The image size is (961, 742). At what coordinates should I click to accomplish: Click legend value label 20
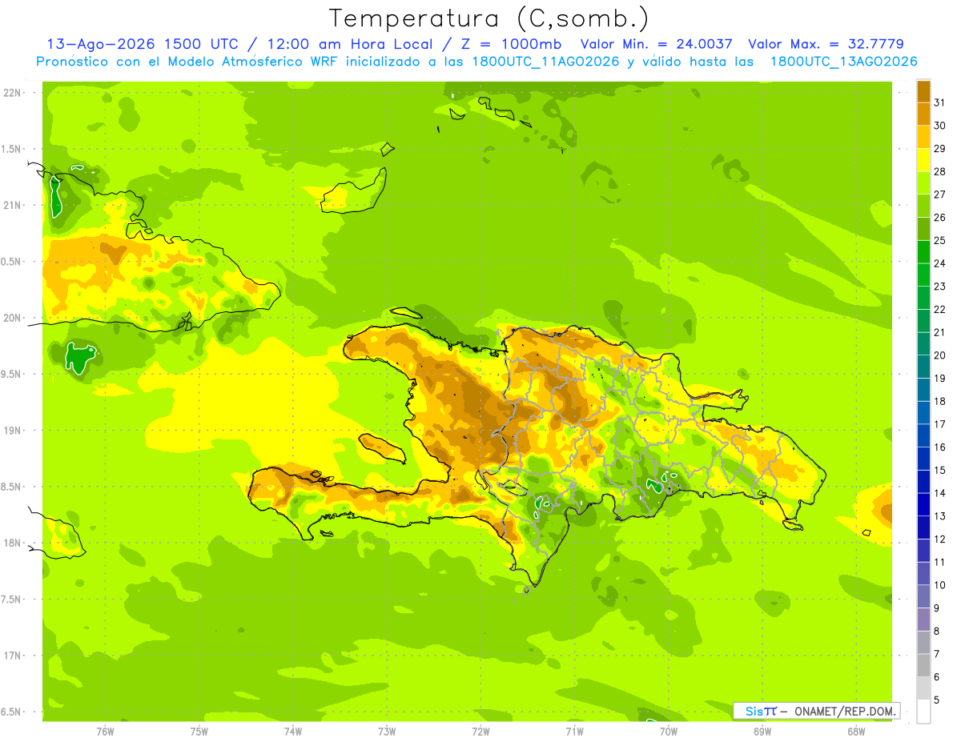[x=939, y=355]
